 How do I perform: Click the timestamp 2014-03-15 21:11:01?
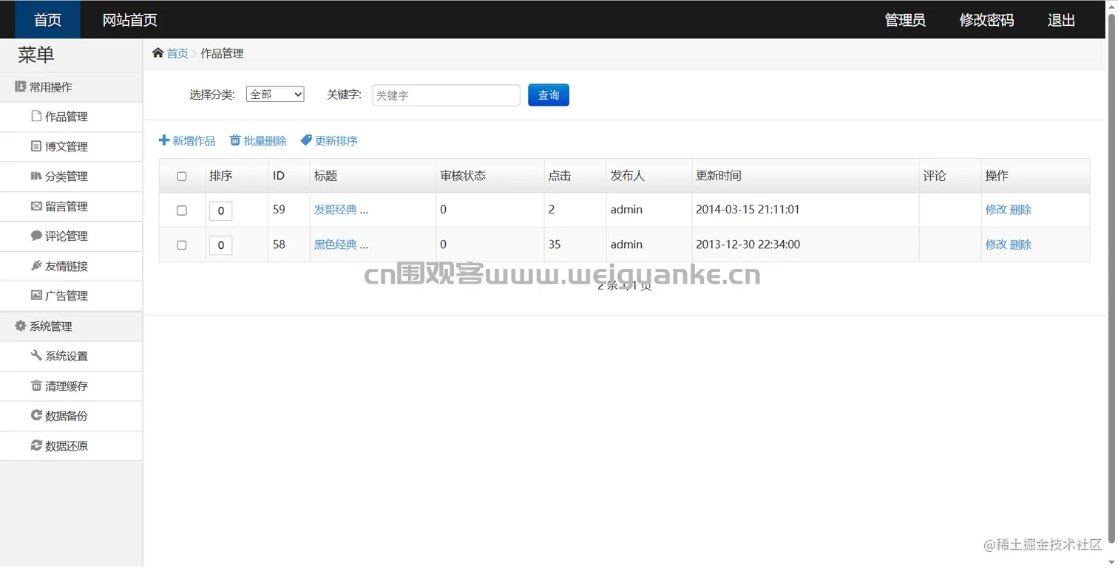coord(748,210)
